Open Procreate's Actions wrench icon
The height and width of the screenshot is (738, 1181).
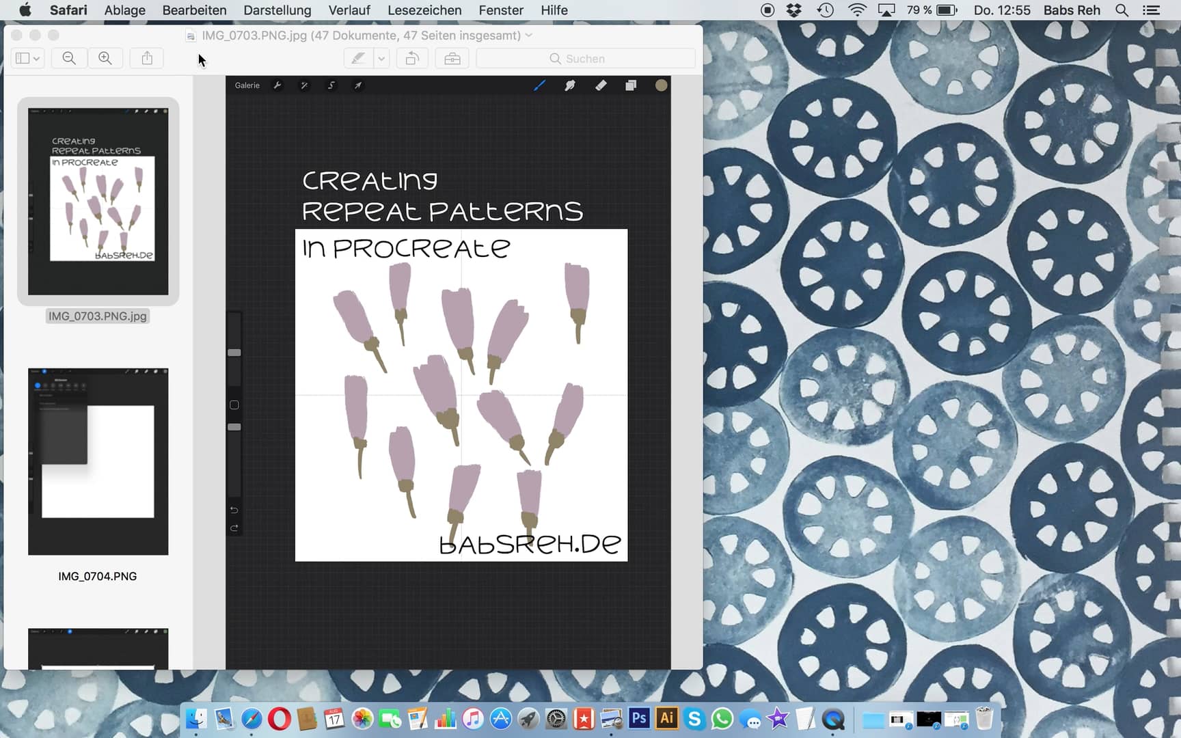[278, 85]
